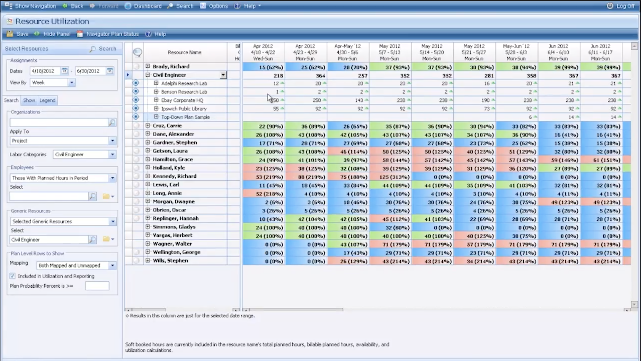The width and height of the screenshot is (641, 361).
Task: Collapse the Civil Engineer group
Action: click(x=148, y=75)
